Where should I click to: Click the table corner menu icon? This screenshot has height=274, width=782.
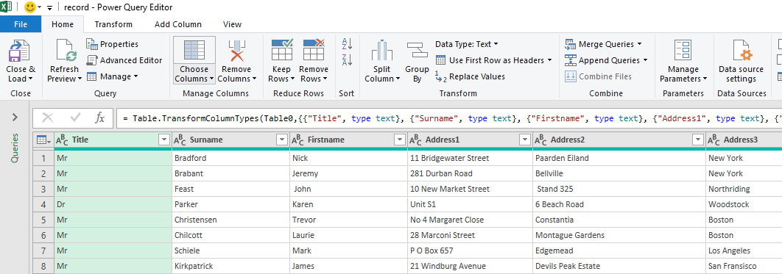[44, 140]
